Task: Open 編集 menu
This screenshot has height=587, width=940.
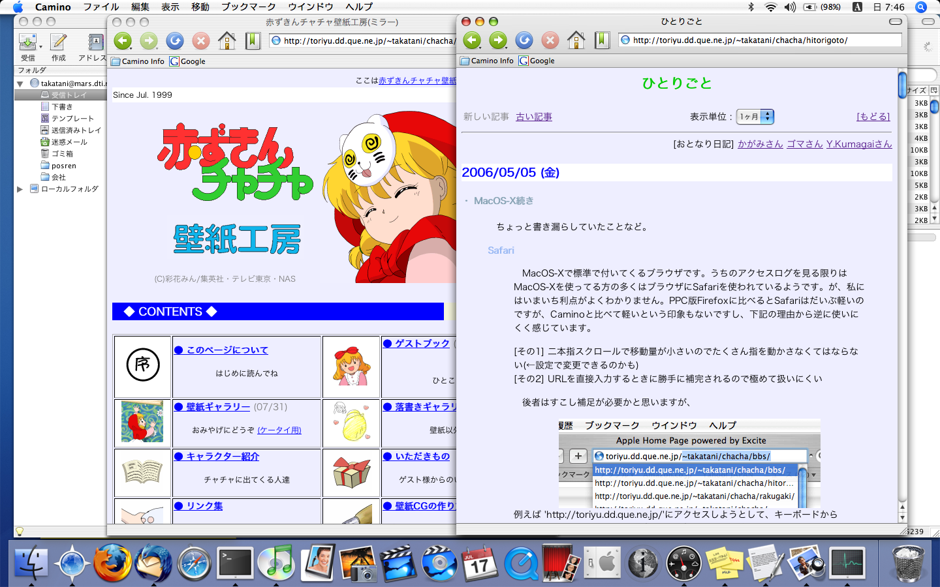Action: tap(140, 7)
